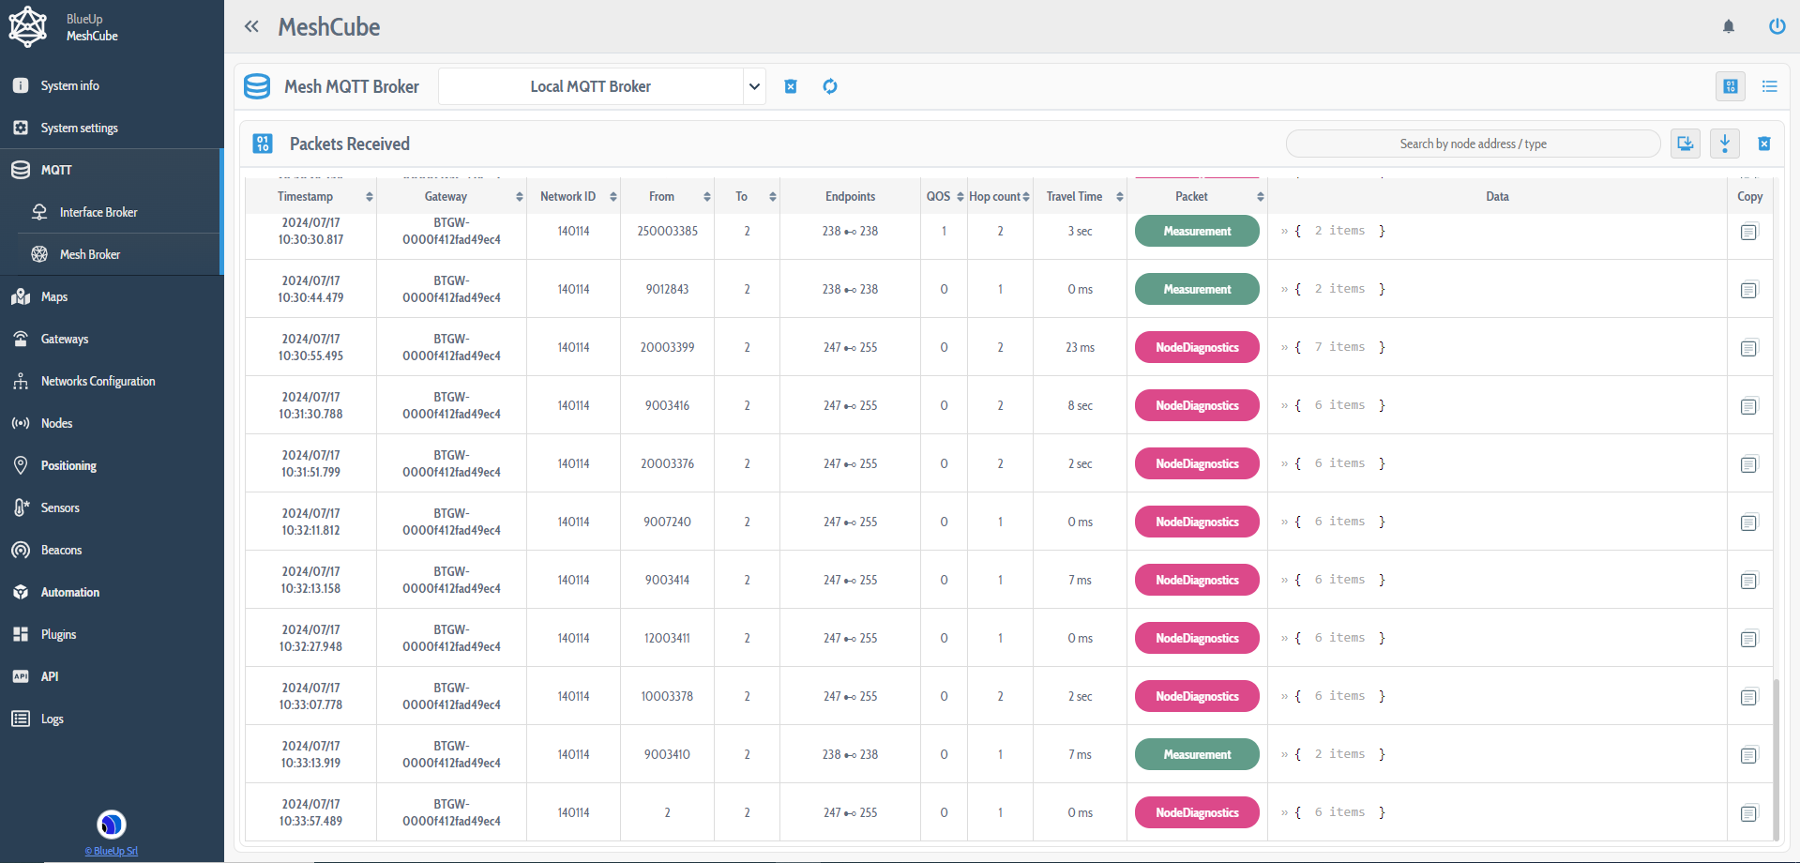The width and height of the screenshot is (1800, 863).
Task: Click the download packets icon
Action: [1724, 144]
